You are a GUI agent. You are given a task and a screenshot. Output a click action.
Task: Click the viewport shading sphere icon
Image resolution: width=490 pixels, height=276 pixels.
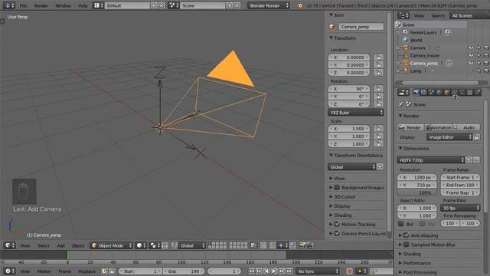[x=141, y=245]
